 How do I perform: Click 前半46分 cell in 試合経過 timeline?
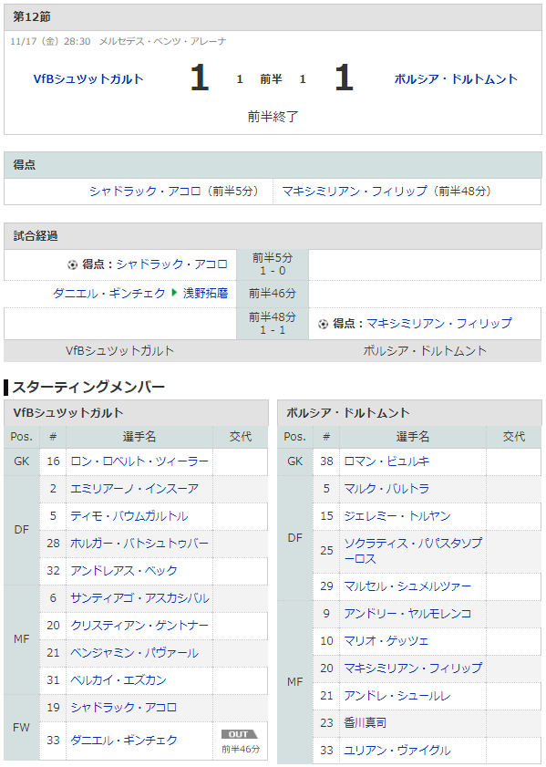(273, 294)
